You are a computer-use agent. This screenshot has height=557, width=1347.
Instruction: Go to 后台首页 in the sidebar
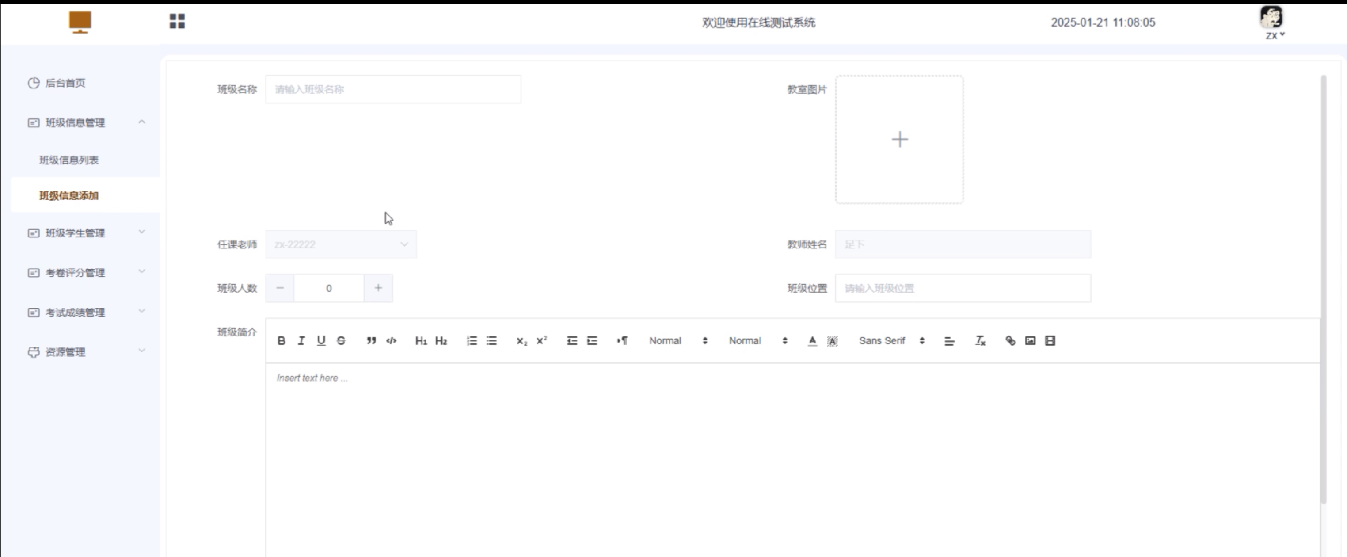[65, 83]
